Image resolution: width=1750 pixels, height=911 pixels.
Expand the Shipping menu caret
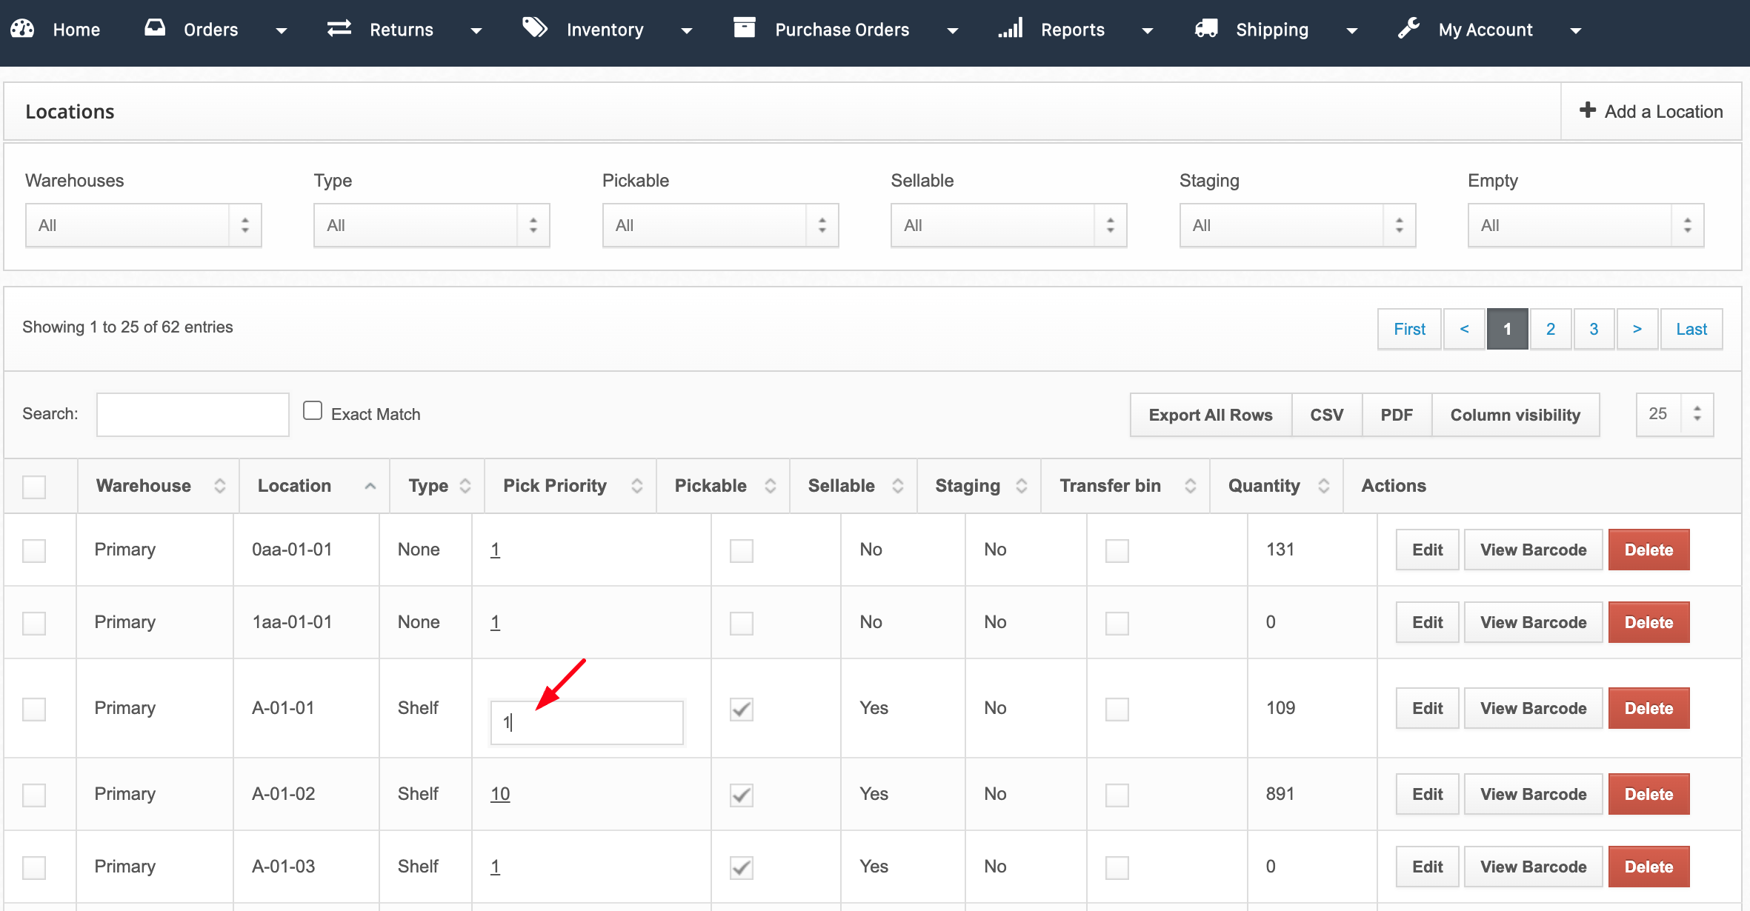tap(1351, 31)
